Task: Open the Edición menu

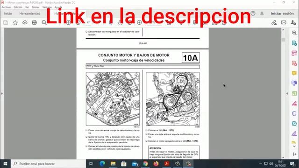Action: [x=18, y=7]
